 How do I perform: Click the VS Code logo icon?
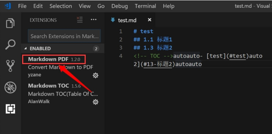point(8,6)
